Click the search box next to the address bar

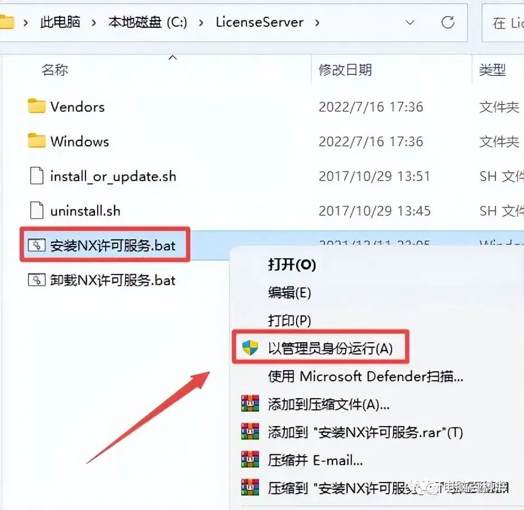(x=503, y=23)
